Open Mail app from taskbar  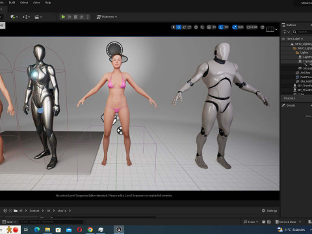tap(69, 229)
